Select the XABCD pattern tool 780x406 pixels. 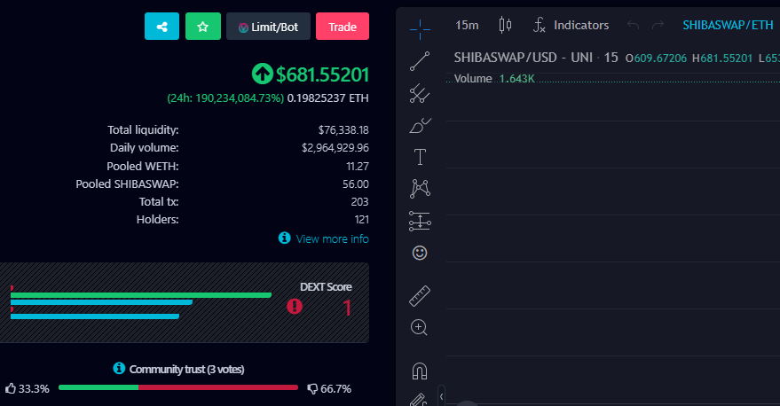tap(420, 189)
